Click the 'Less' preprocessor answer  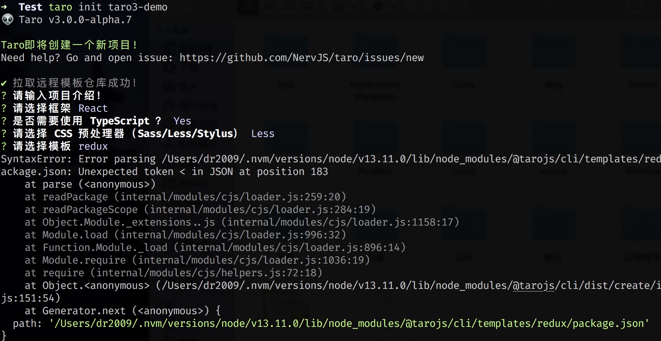click(x=263, y=134)
